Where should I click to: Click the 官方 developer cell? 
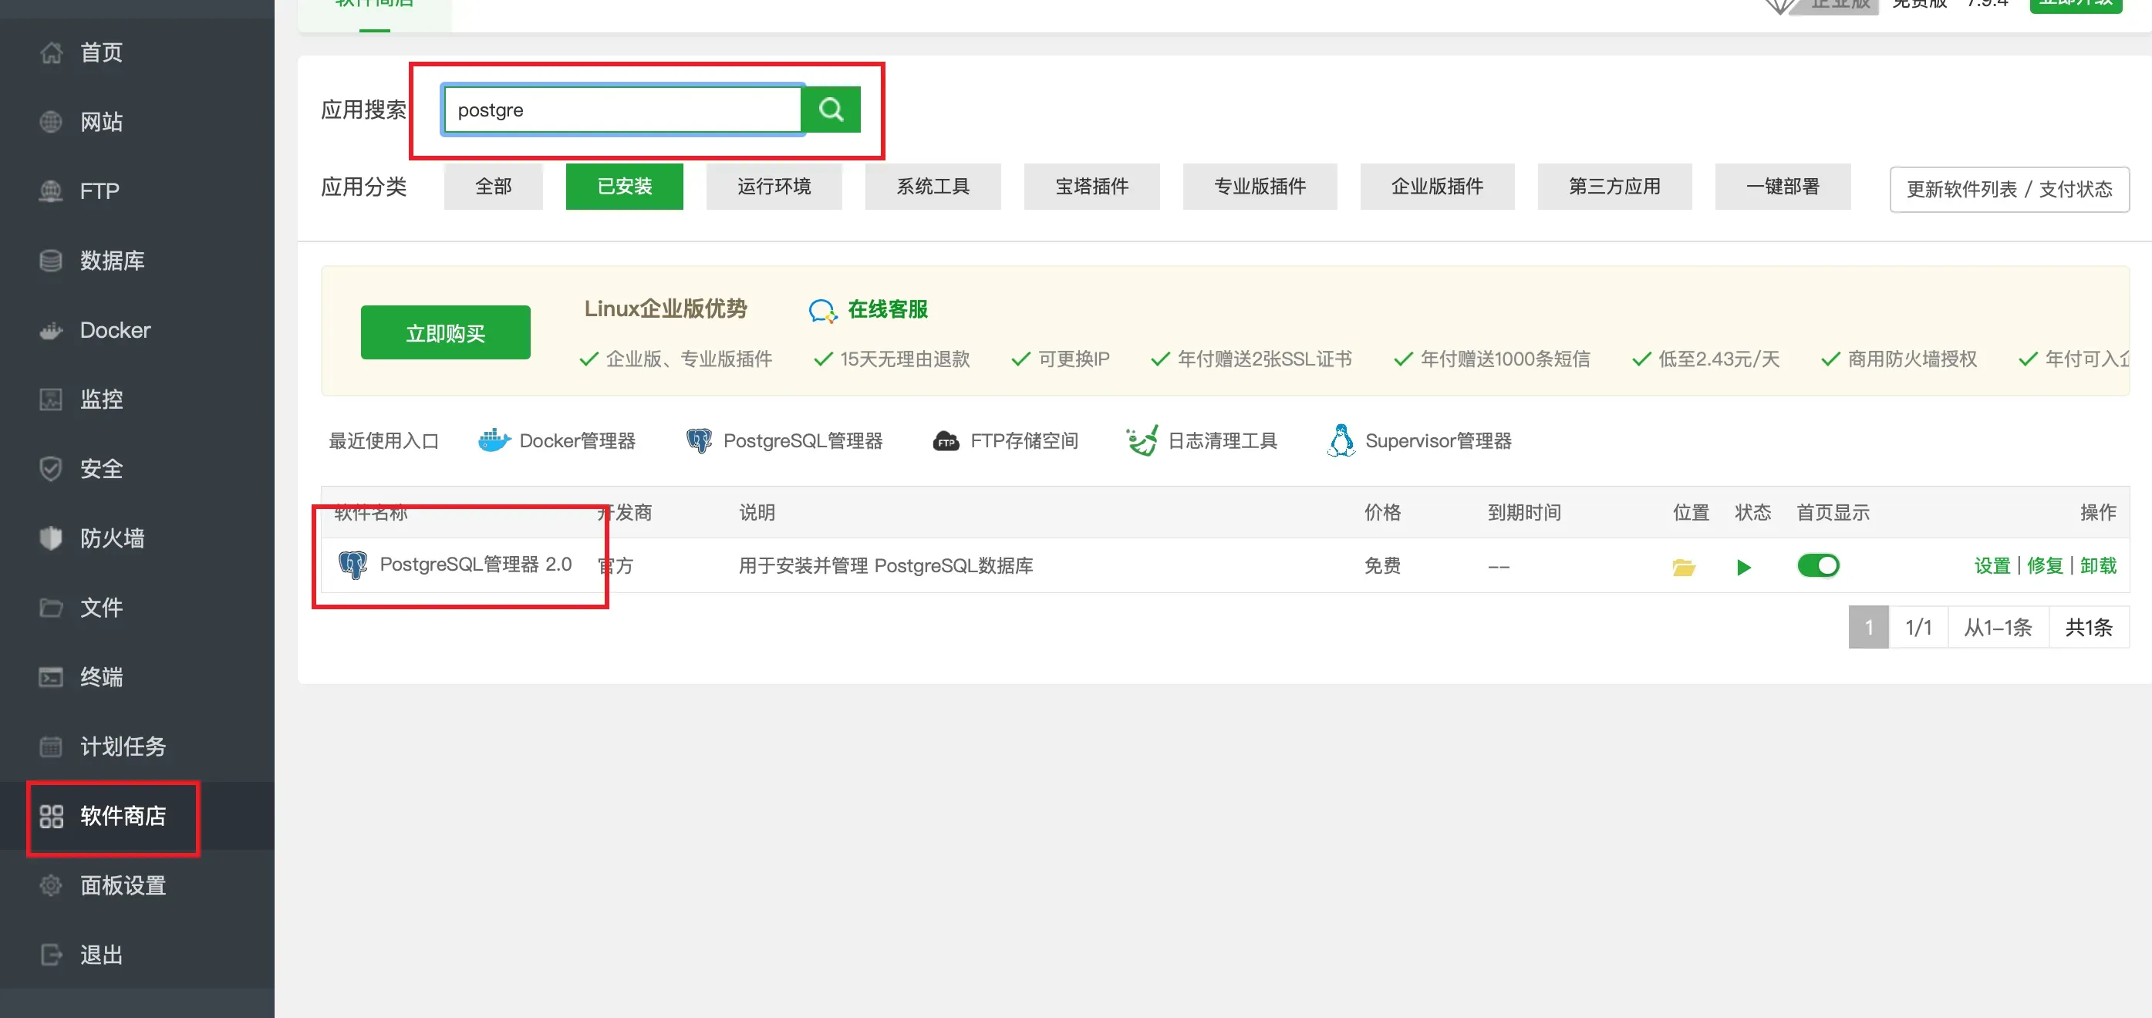click(616, 565)
